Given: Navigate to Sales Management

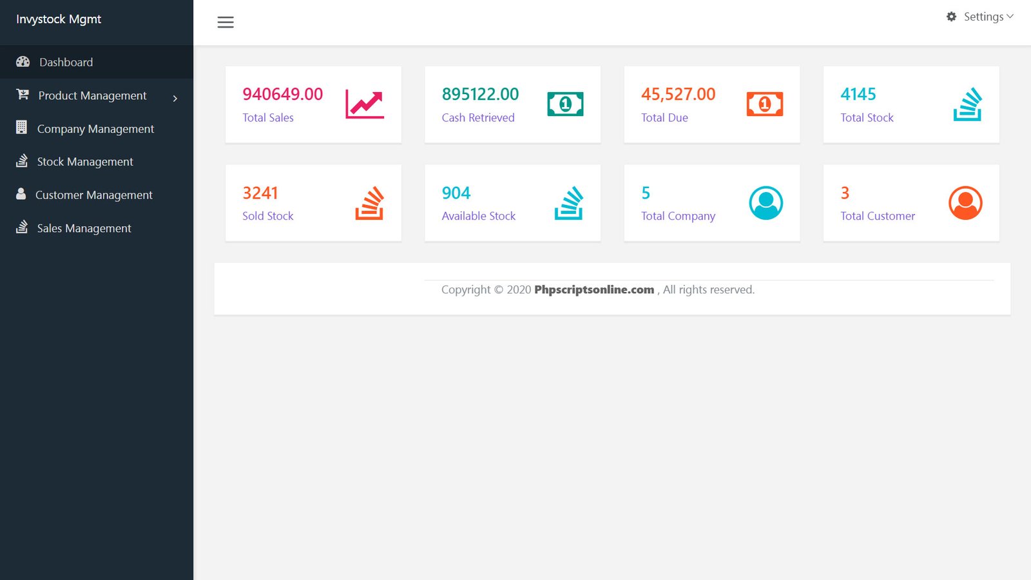Looking at the screenshot, I should [97, 228].
